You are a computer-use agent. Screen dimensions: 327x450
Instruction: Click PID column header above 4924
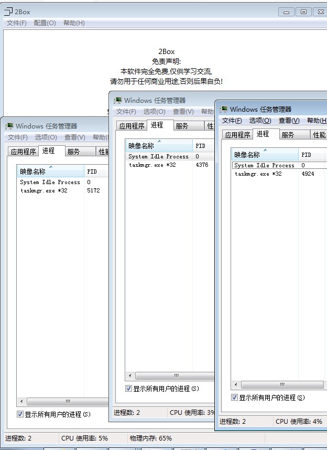pos(311,155)
